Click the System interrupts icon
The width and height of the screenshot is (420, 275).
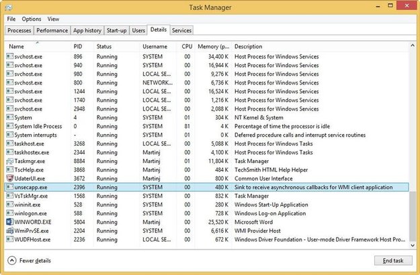(x=10, y=135)
